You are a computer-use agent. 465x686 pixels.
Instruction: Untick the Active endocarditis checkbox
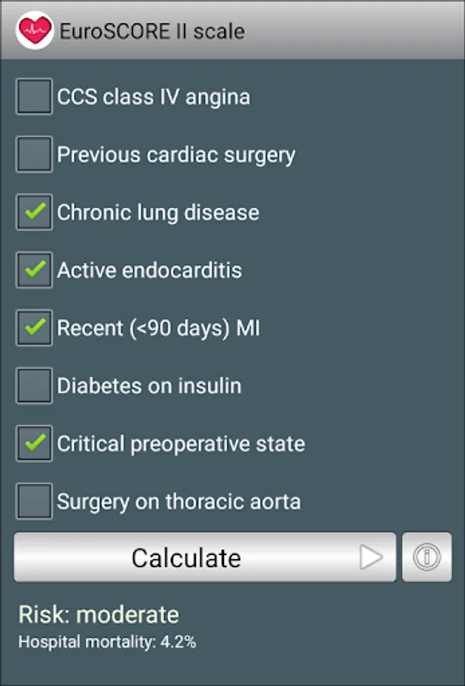click(34, 270)
